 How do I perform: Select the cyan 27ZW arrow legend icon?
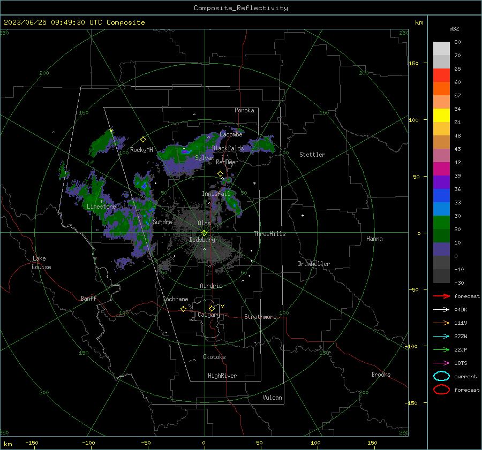[441, 337]
